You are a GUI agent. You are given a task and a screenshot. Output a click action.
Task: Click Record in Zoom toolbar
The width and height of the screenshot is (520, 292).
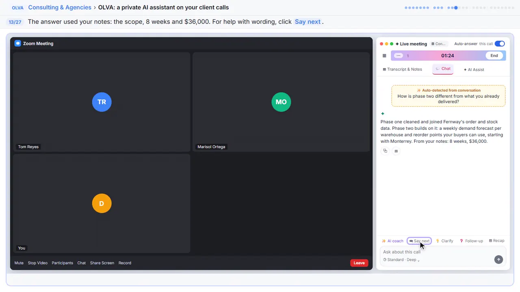click(x=125, y=263)
